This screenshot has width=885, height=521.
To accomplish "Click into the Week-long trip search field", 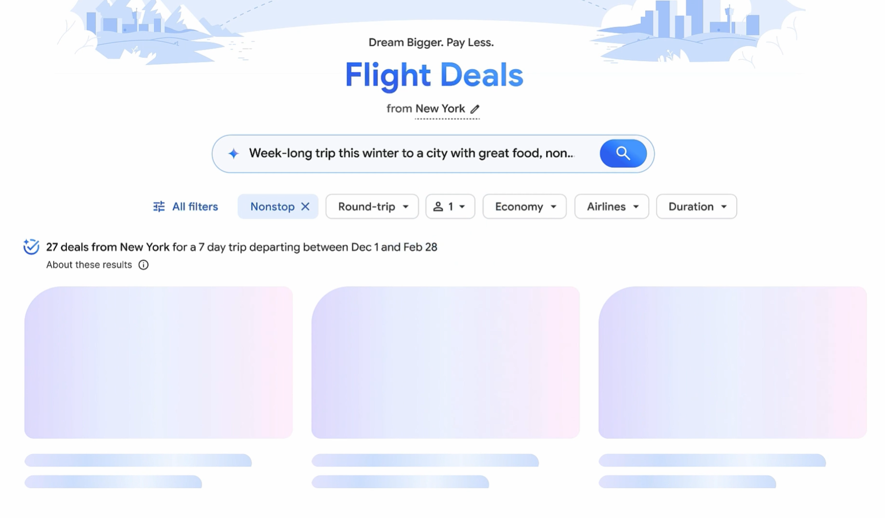I will (x=412, y=153).
